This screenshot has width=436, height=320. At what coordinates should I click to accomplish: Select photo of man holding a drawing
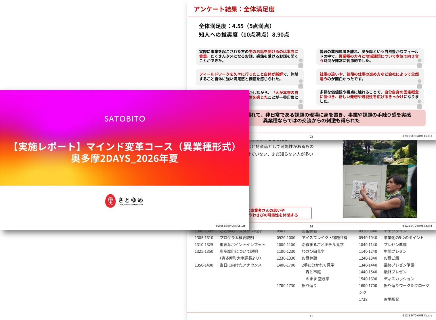[x=380, y=191]
